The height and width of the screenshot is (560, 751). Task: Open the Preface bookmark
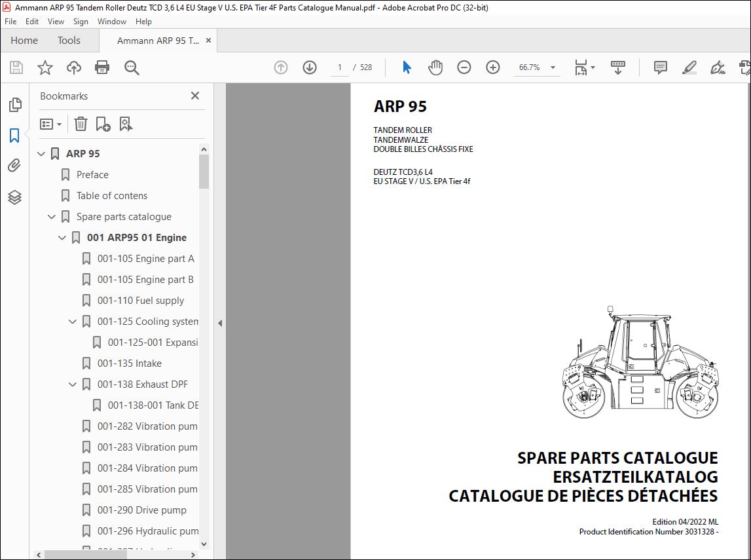pyautogui.click(x=92, y=175)
